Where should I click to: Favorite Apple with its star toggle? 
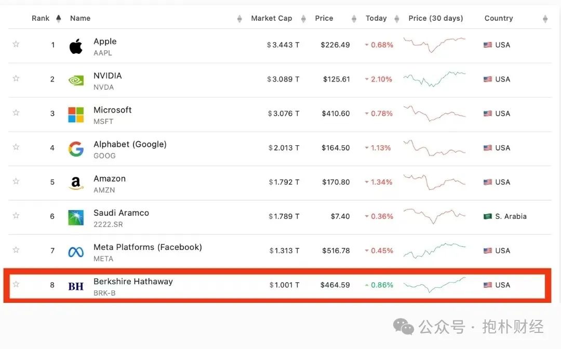click(16, 44)
